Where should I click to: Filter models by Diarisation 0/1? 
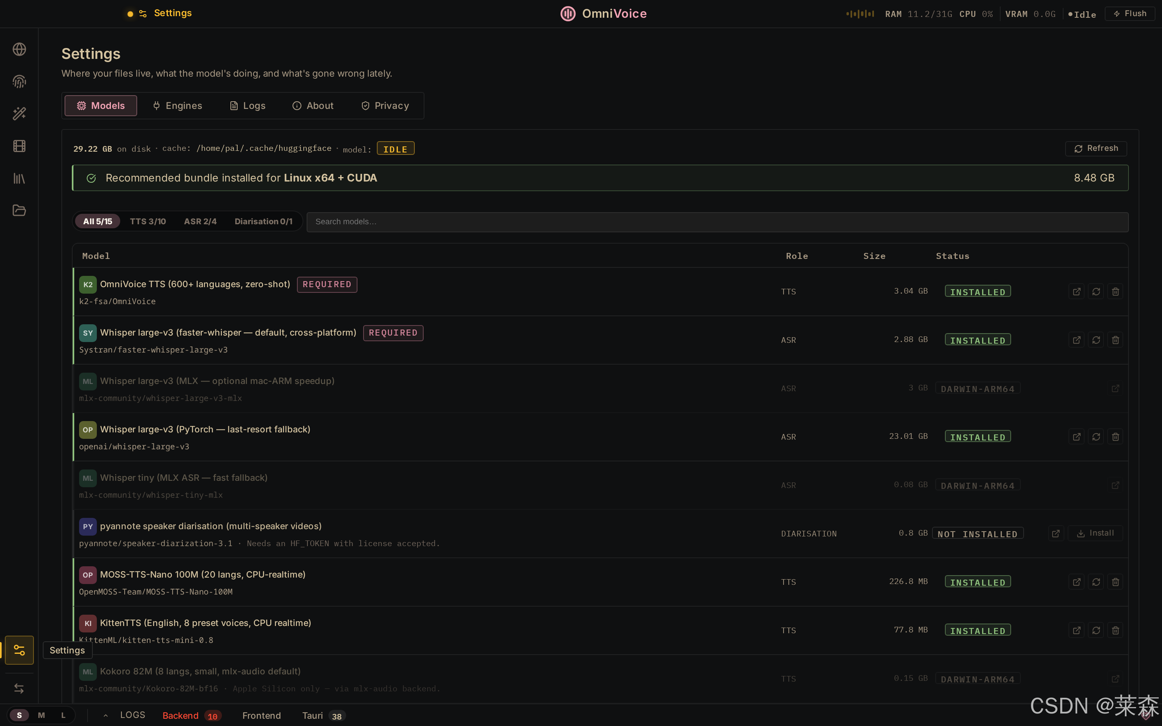pyautogui.click(x=263, y=221)
